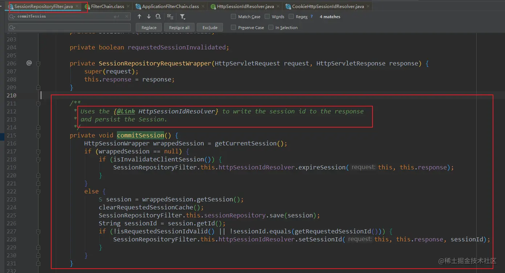Click the @ gutter icon on line 206
This screenshot has width=505, height=273.
(29, 63)
